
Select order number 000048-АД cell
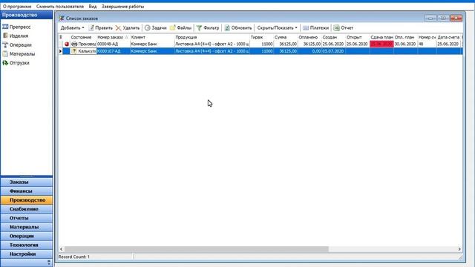pos(113,44)
